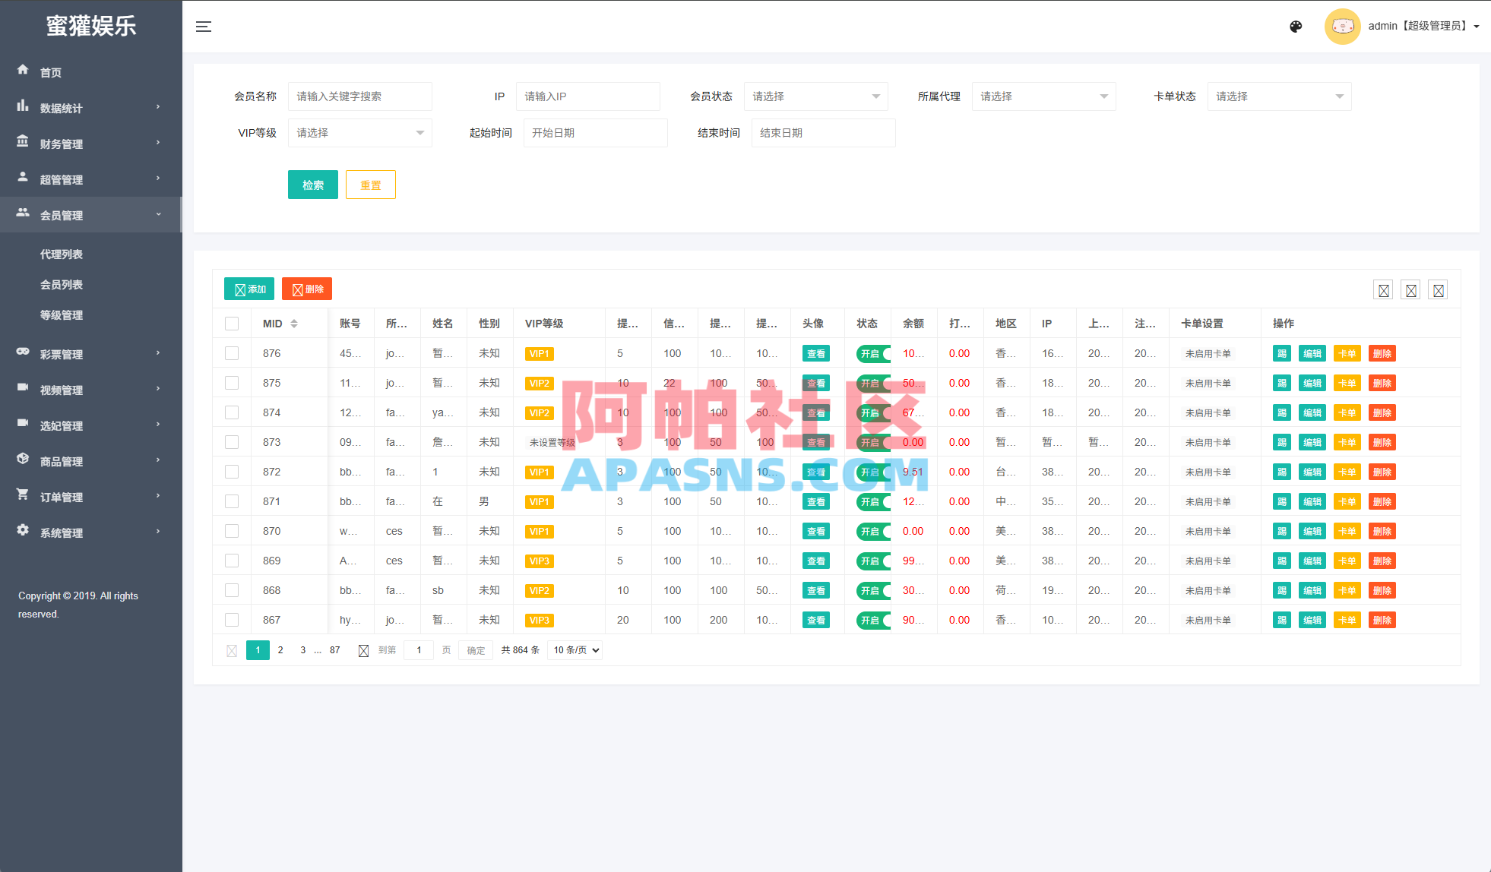Click the 检索 search button
This screenshot has width=1491, height=872.
312,185
